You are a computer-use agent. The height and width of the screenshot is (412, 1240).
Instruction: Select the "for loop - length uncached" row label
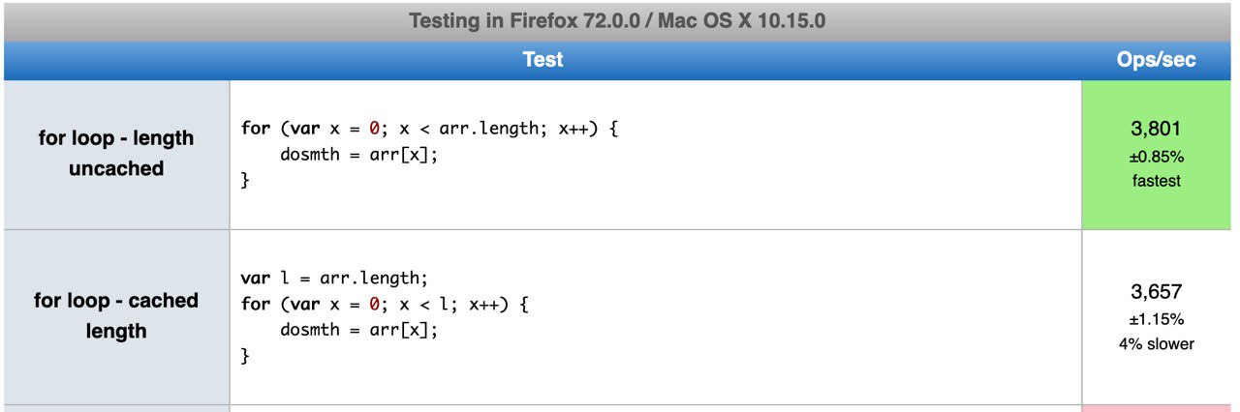(116, 154)
